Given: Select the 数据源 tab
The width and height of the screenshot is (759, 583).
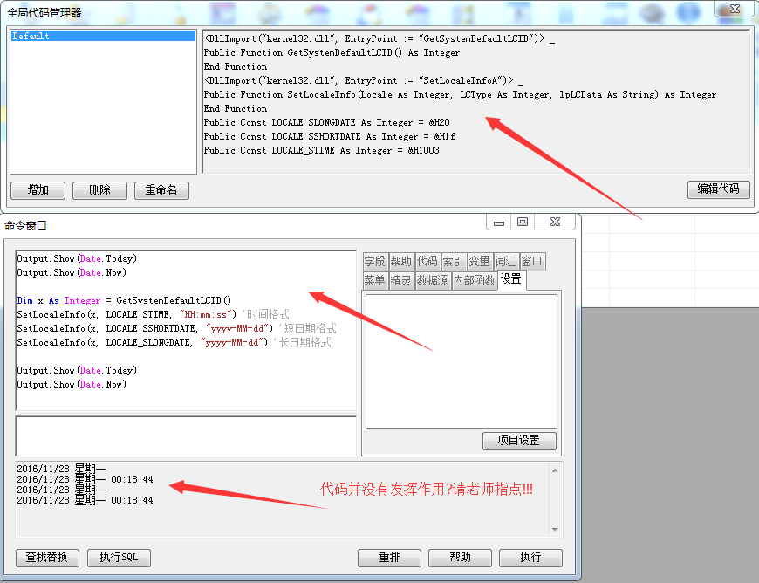Looking at the screenshot, I should [x=433, y=280].
